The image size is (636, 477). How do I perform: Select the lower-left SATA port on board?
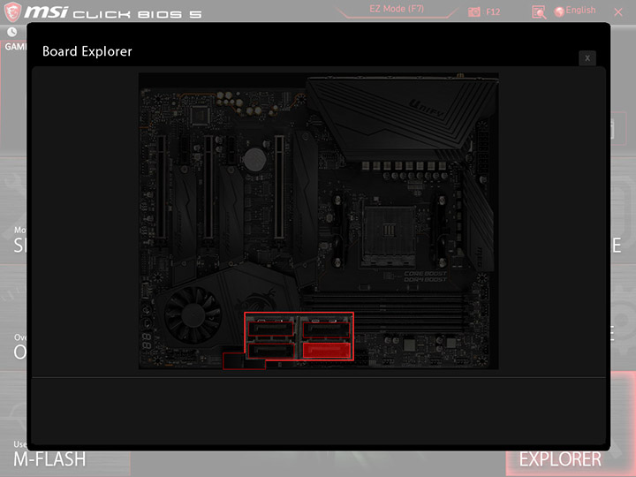coord(271,351)
